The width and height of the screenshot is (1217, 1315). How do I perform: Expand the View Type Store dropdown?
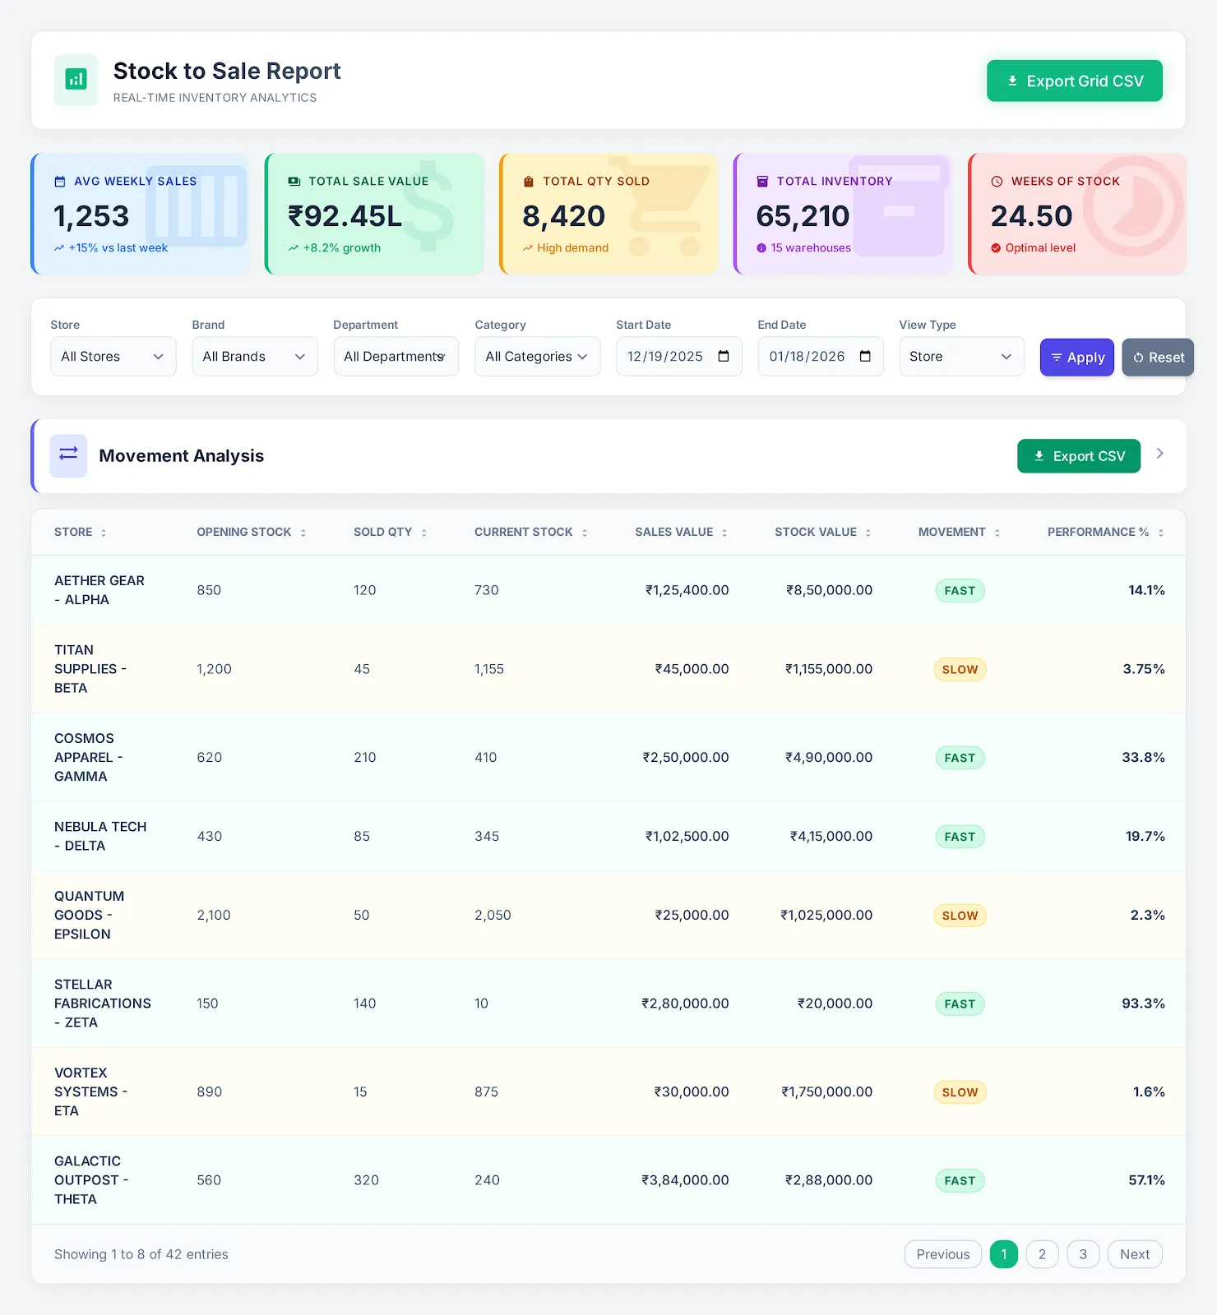click(x=960, y=357)
